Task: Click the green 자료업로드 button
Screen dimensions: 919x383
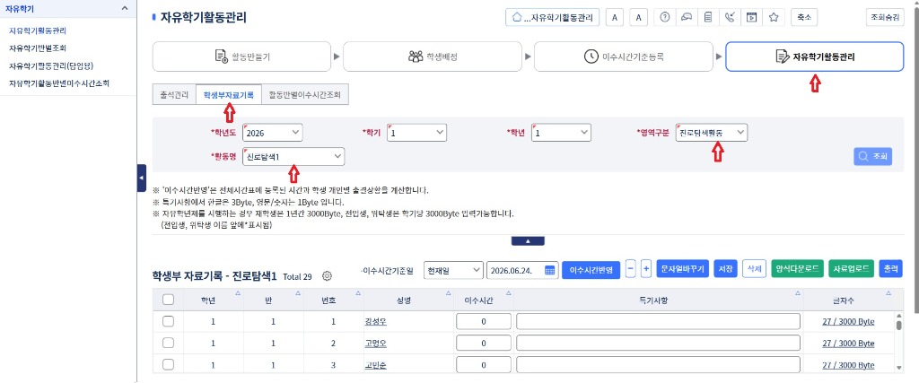Action: click(x=853, y=269)
